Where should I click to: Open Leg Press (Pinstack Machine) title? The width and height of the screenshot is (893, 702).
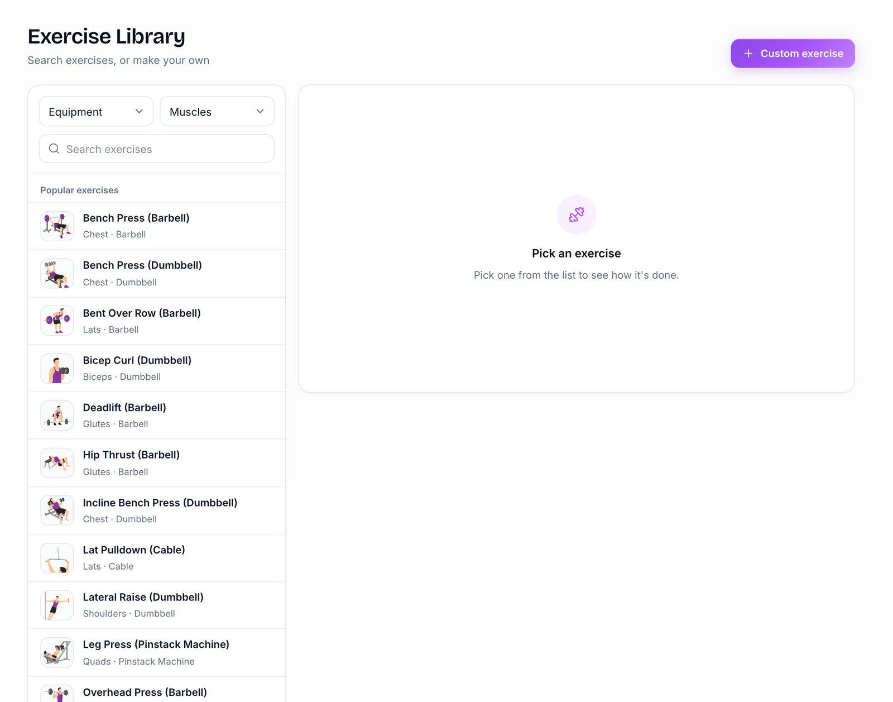point(156,644)
